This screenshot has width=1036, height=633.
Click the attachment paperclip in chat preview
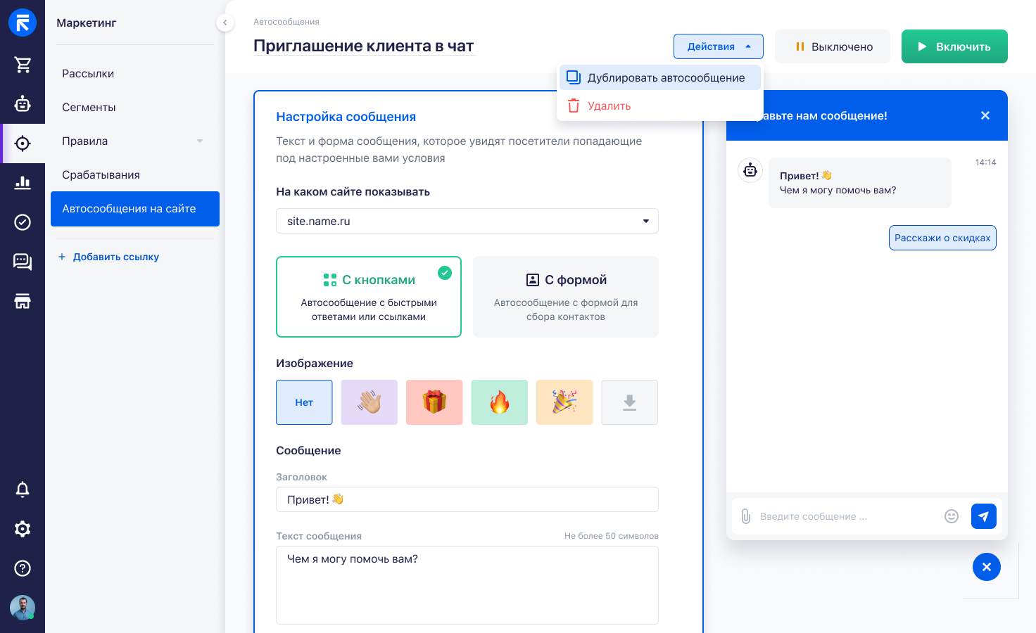point(746,516)
